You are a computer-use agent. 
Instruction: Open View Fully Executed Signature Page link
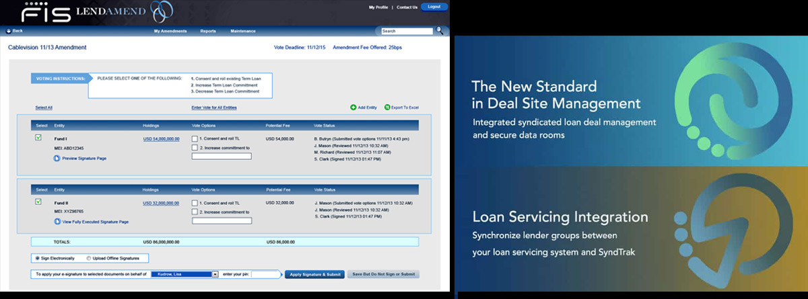[95, 221]
